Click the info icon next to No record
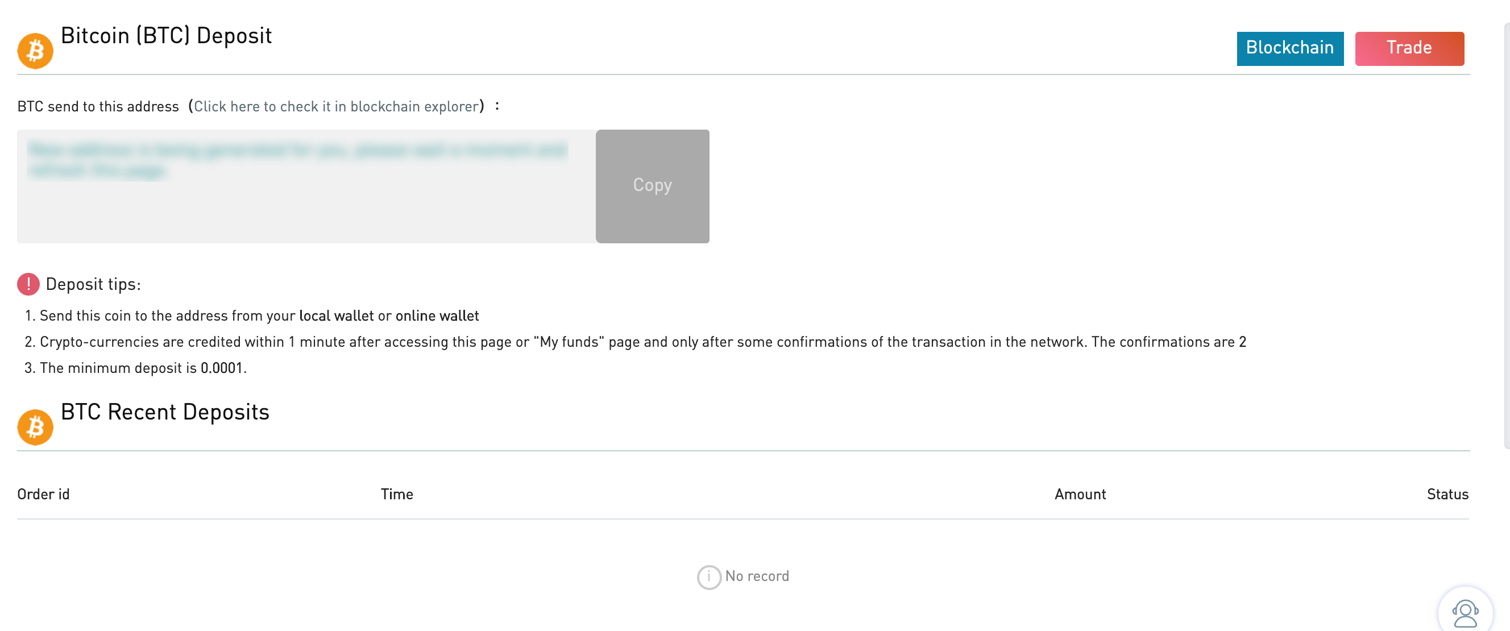 [709, 577]
